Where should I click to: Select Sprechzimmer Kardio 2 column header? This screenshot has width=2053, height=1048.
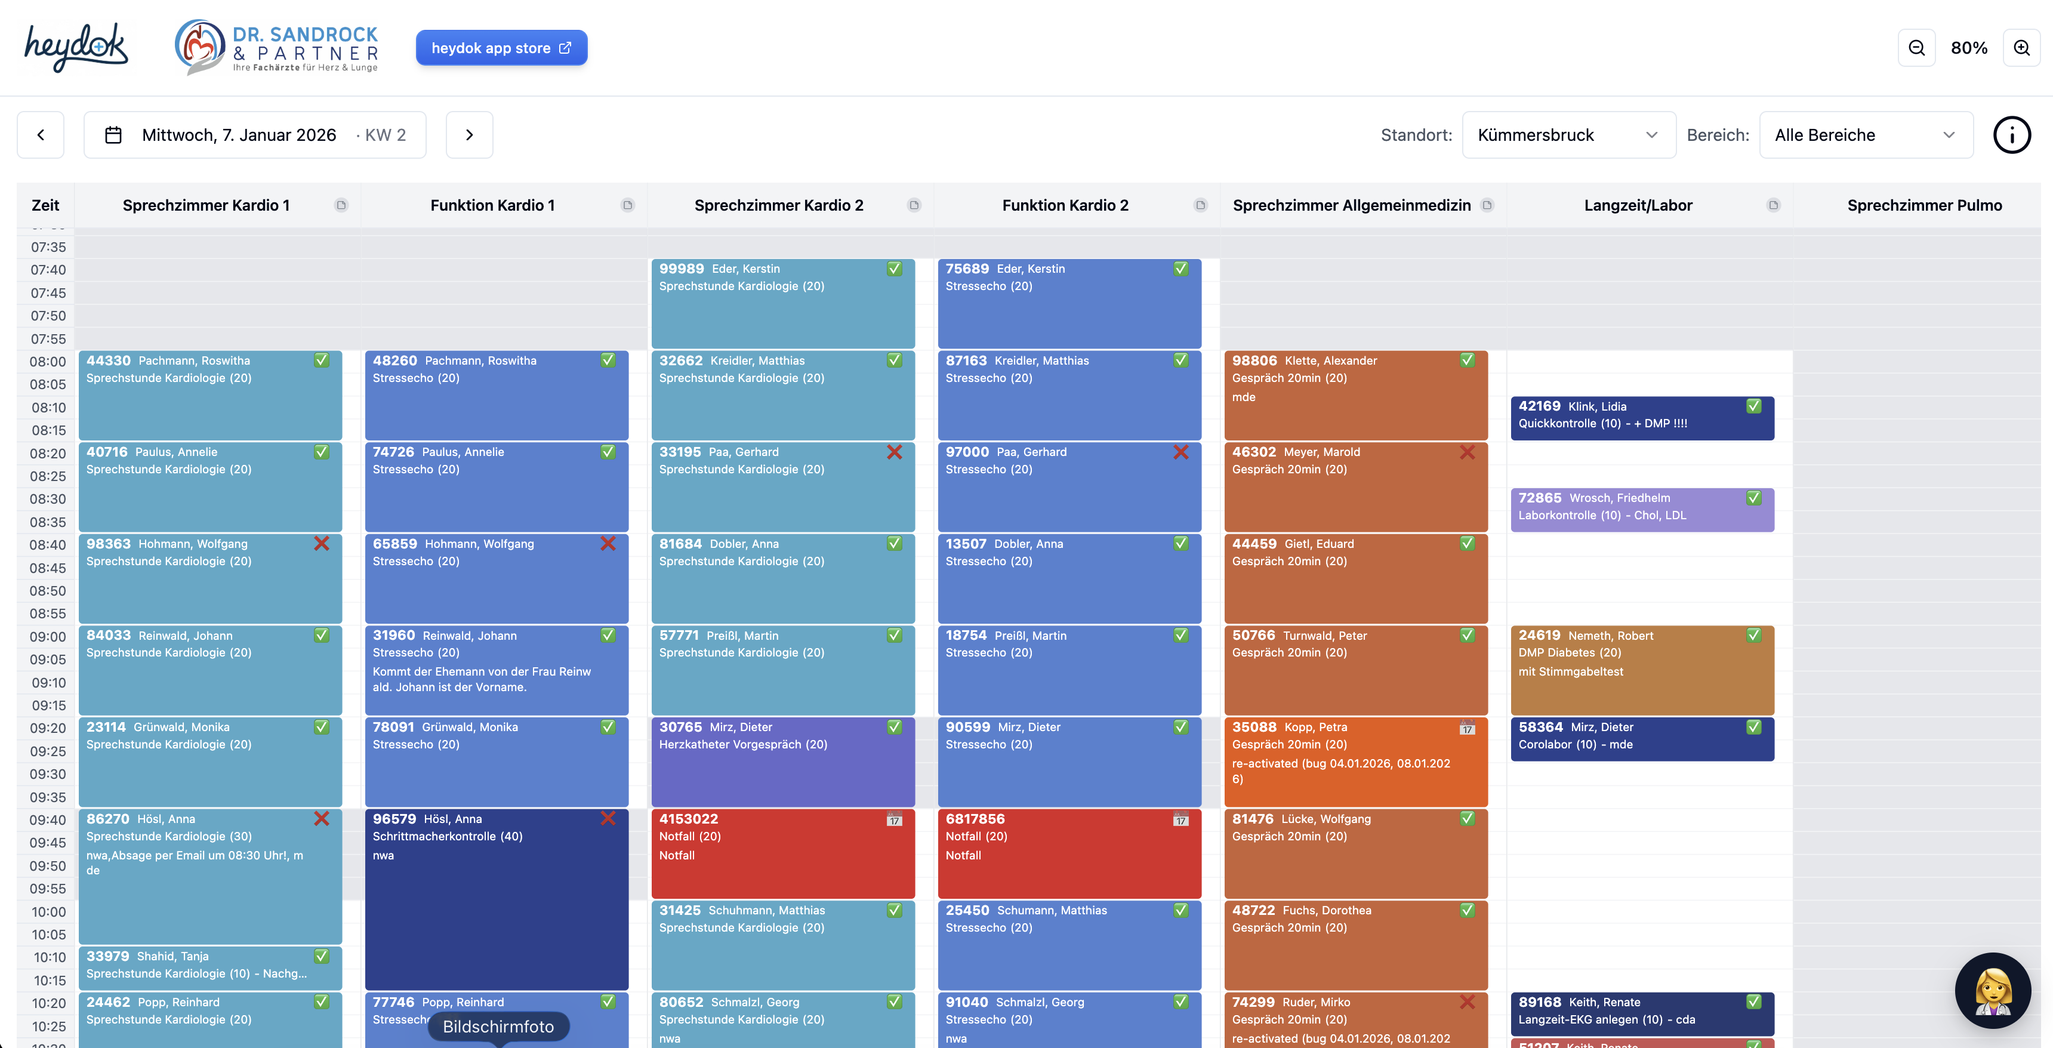click(779, 205)
